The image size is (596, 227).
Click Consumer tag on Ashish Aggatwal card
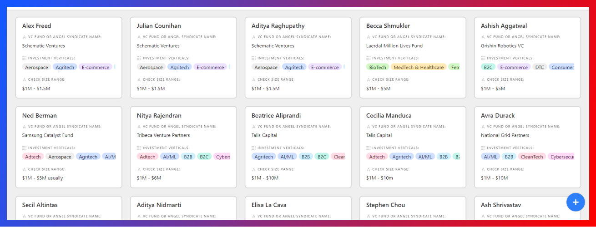pos(562,67)
